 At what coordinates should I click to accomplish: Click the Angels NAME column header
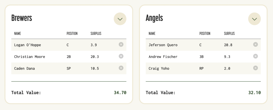[152, 34]
